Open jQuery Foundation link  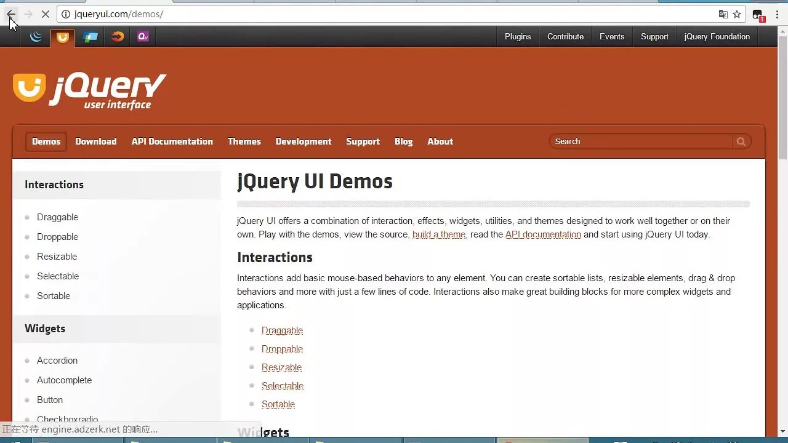717,37
